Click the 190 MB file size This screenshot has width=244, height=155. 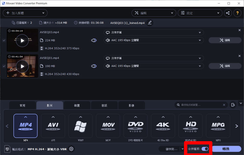[50, 66]
